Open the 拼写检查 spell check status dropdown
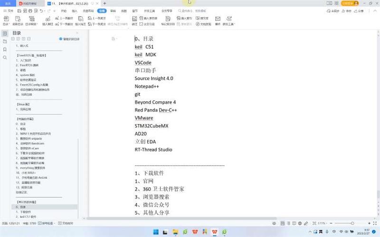Image resolution: width=380 pixels, height=237 pixels. coord(47,223)
